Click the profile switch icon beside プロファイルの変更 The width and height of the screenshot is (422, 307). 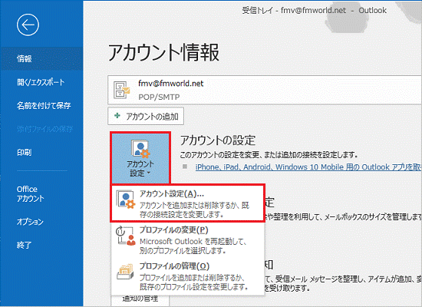[x=125, y=236]
